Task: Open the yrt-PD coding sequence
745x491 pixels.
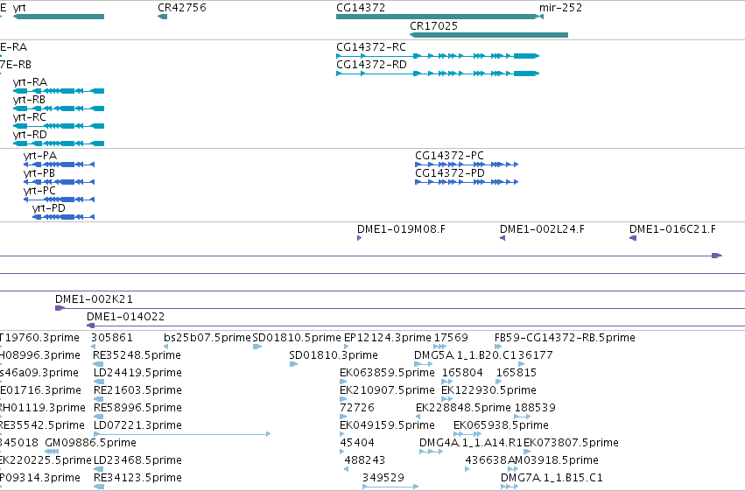Action: point(63,217)
